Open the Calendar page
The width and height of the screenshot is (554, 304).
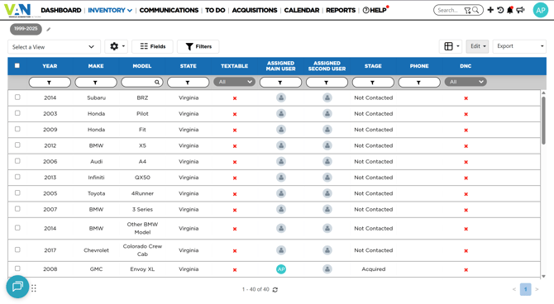click(302, 10)
